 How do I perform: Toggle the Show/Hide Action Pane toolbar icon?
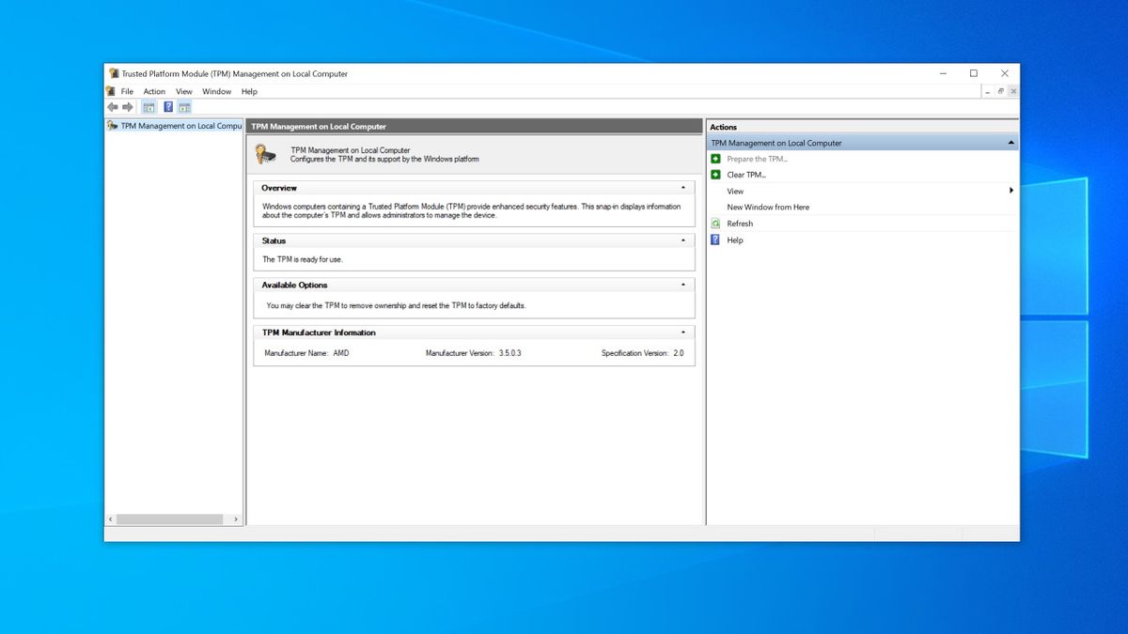click(184, 107)
